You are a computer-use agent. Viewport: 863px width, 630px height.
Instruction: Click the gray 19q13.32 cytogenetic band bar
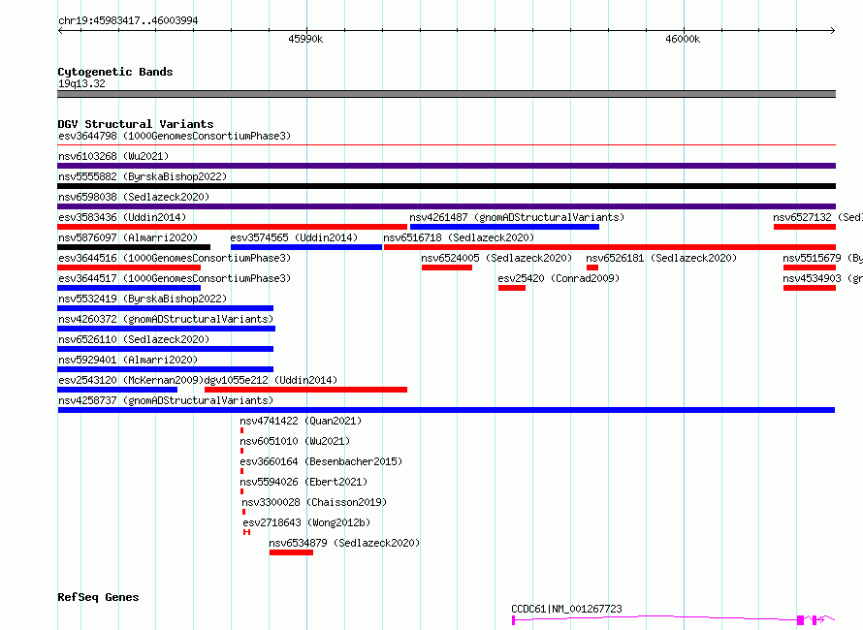coord(446,94)
